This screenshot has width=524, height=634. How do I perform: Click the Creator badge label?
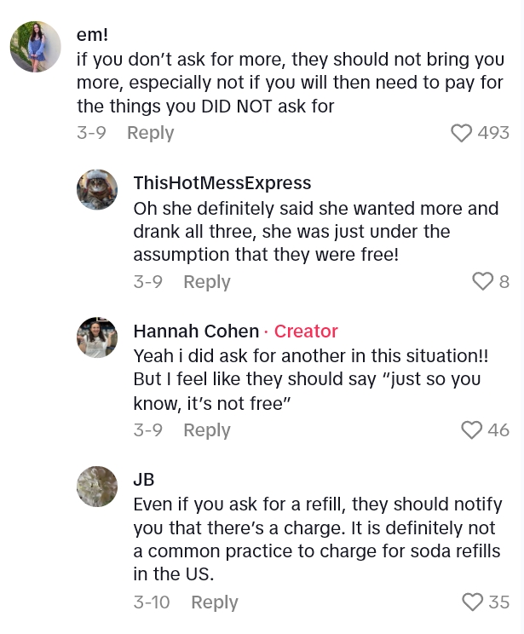click(x=306, y=331)
